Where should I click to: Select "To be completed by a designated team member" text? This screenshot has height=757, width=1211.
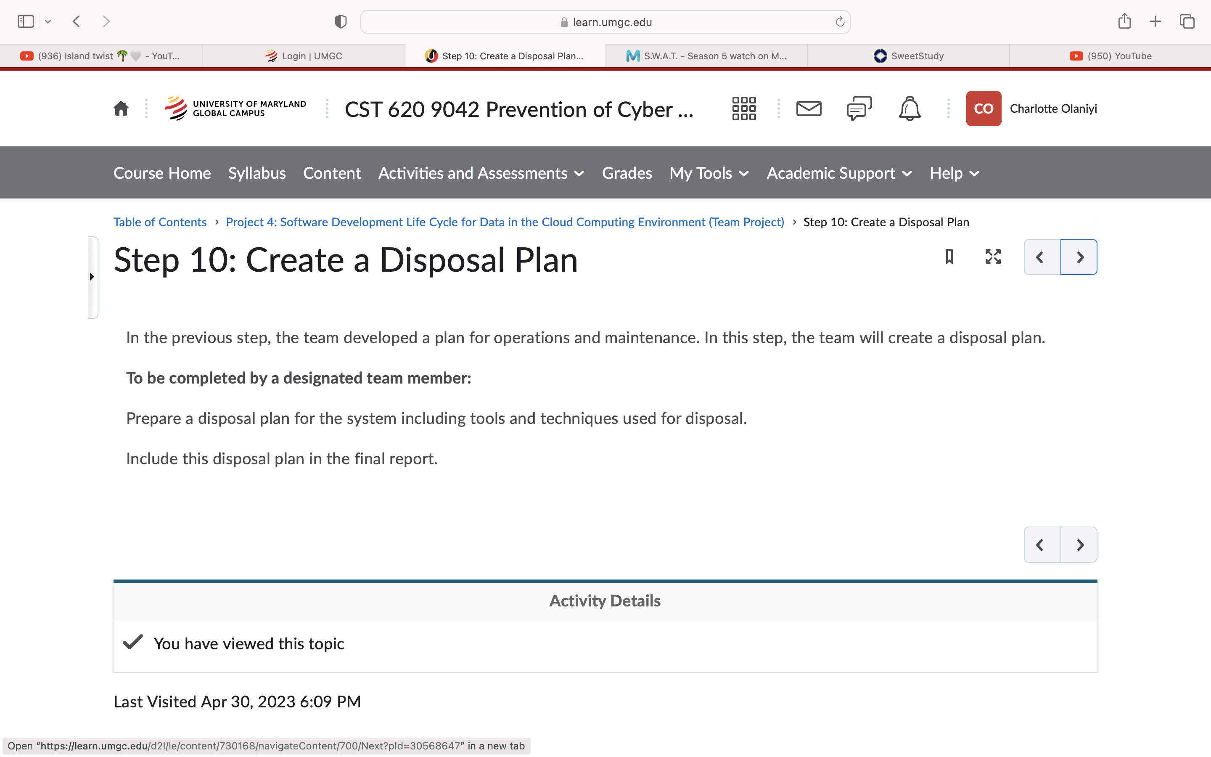(x=298, y=378)
